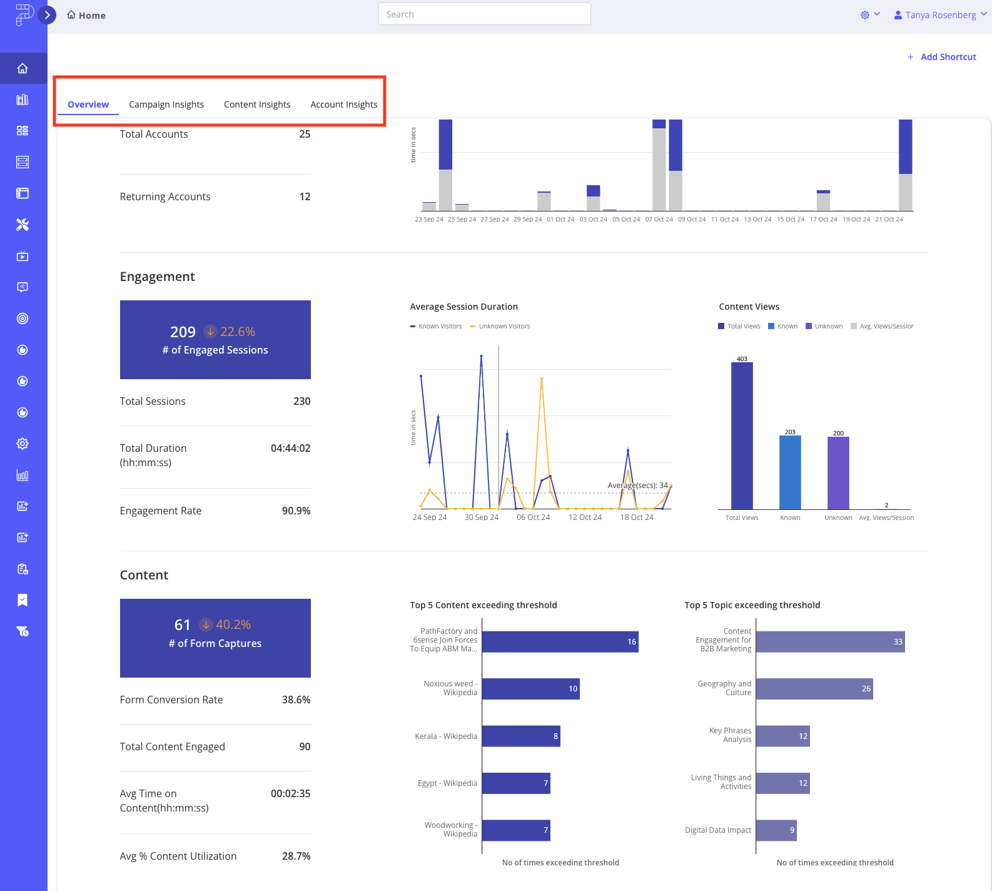Open the funnel with dollar sidebar icon
This screenshot has height=891, width=992.
pos(23,631)
